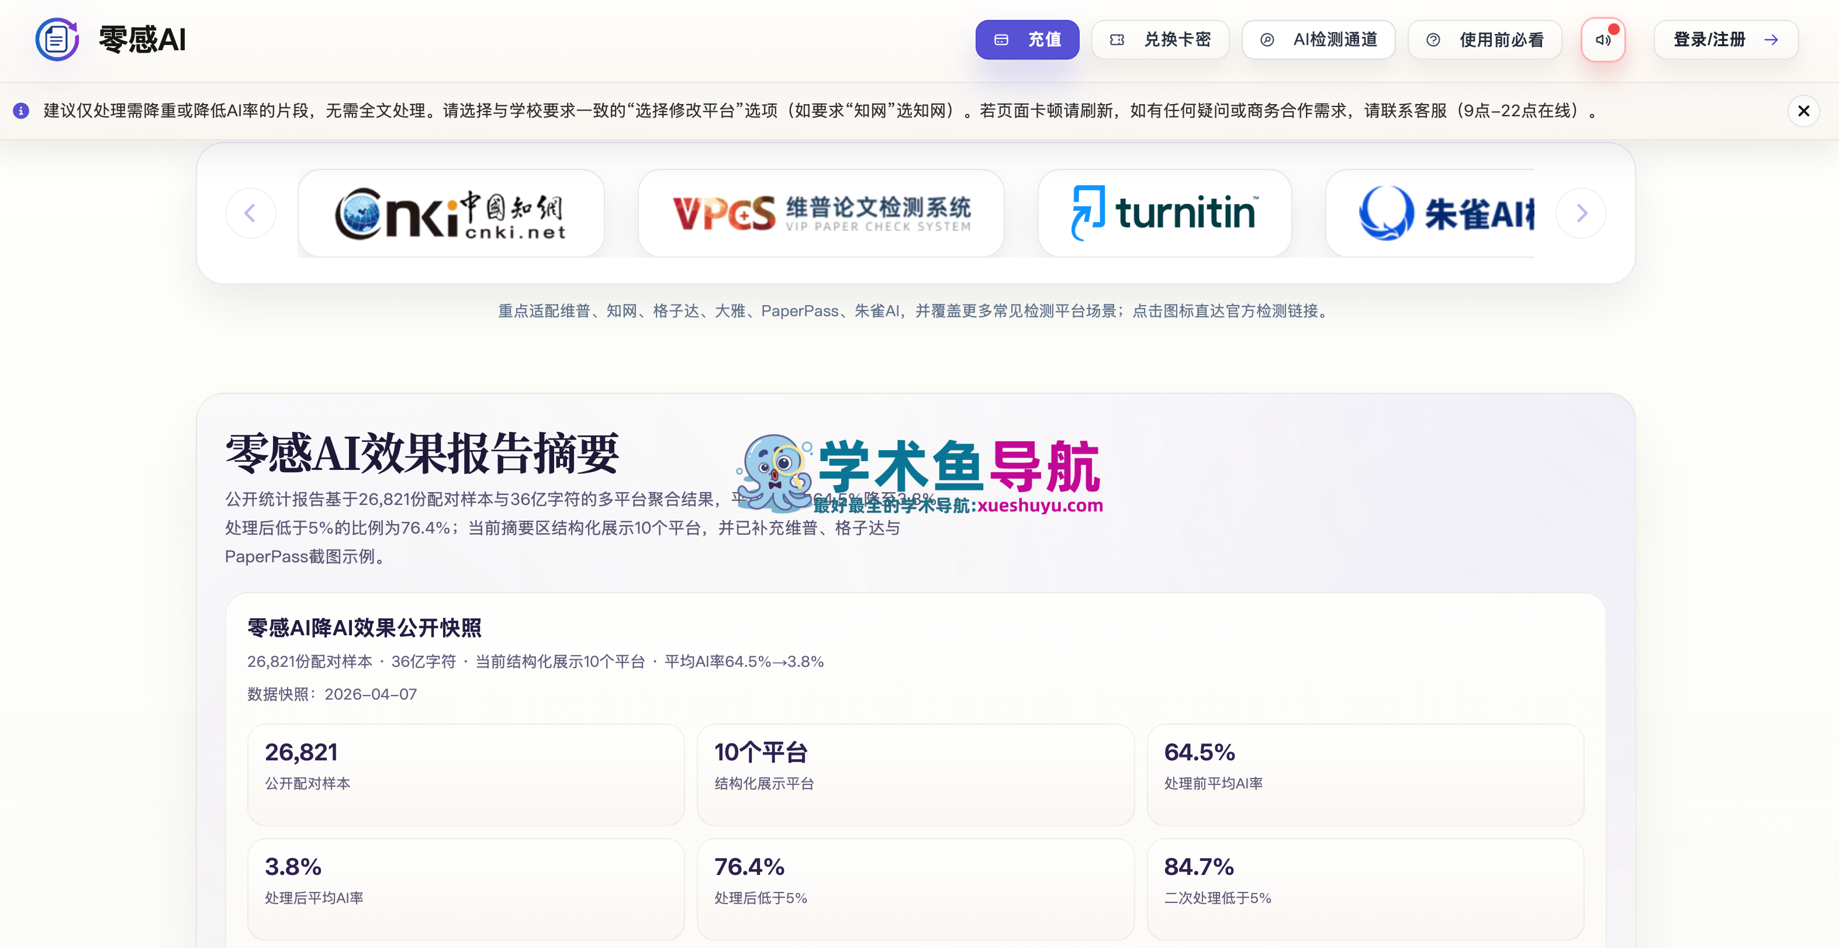Click 登录/注册 to sign in
The width and height of the screenshot is (1839, 948).
(1726, 39)
